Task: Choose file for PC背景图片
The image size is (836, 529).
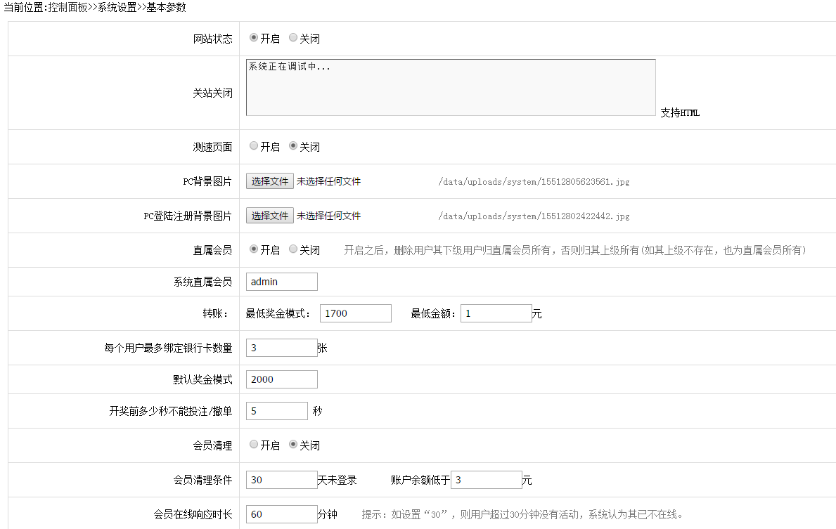Action: click(270, 181)
